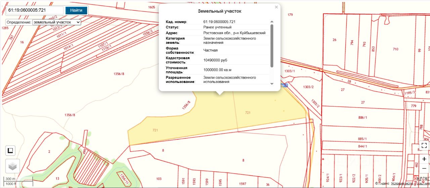Click parcel 2 on the map
This screenshot has width=430, height=188.
[x=49, y=152]
